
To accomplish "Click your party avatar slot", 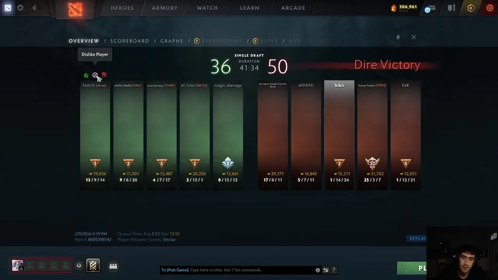I will tap(18, 265).
